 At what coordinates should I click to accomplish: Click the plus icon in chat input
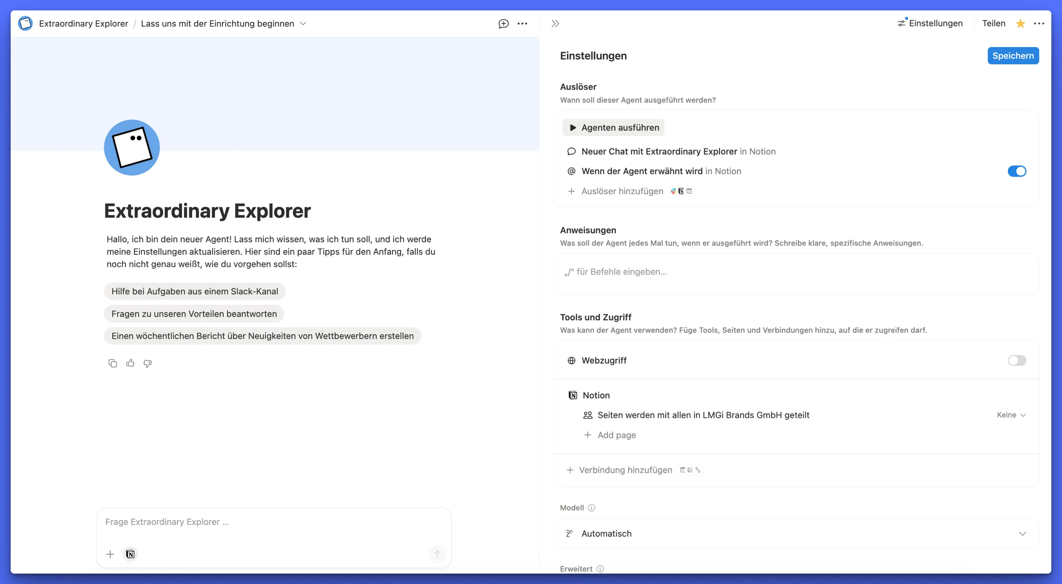point(110,554)
